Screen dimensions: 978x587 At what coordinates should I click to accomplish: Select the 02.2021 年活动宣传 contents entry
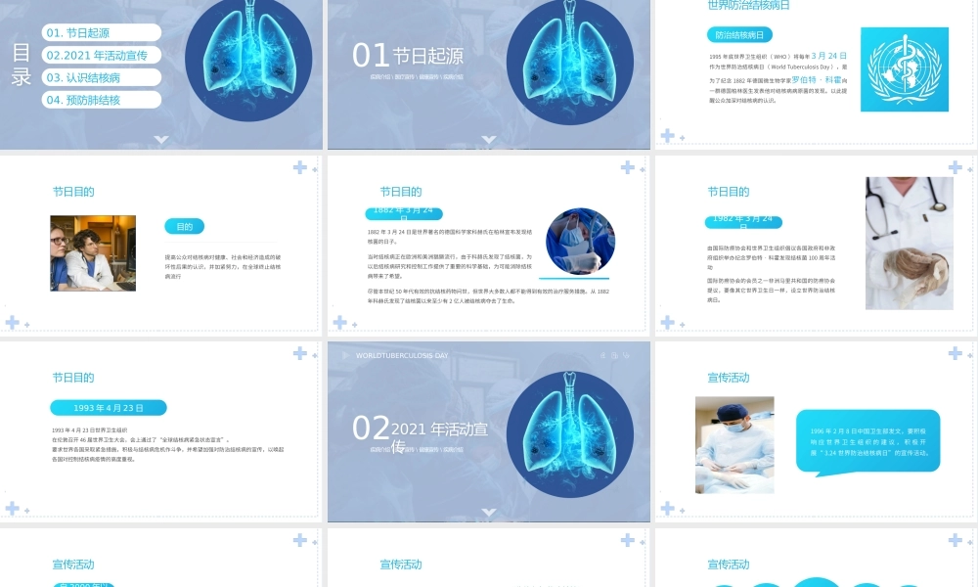102,56
